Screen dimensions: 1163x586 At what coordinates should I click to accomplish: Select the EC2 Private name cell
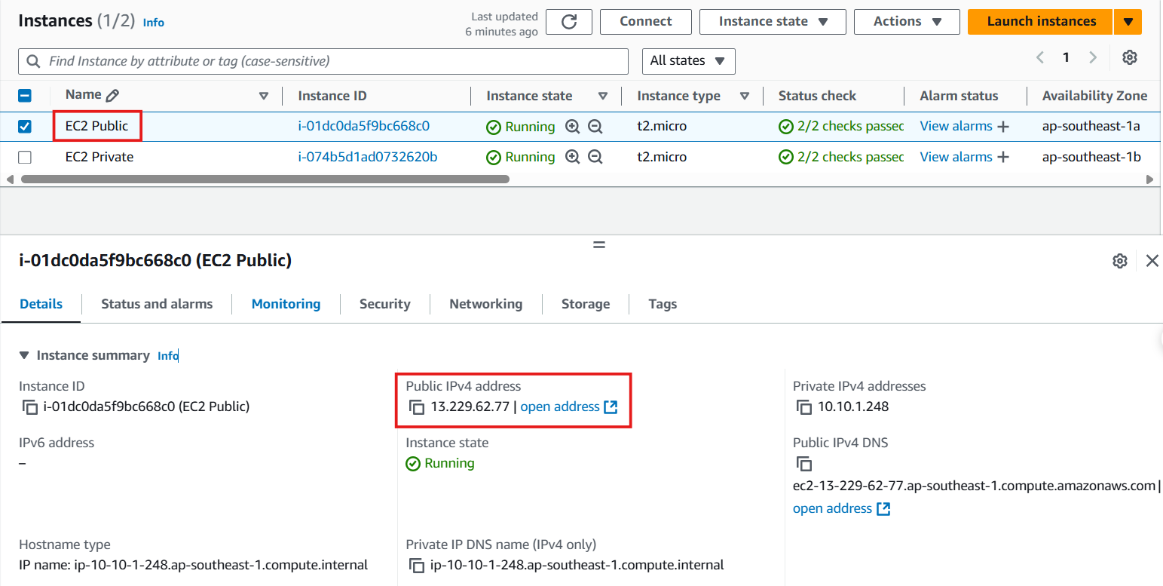[99, 157]
